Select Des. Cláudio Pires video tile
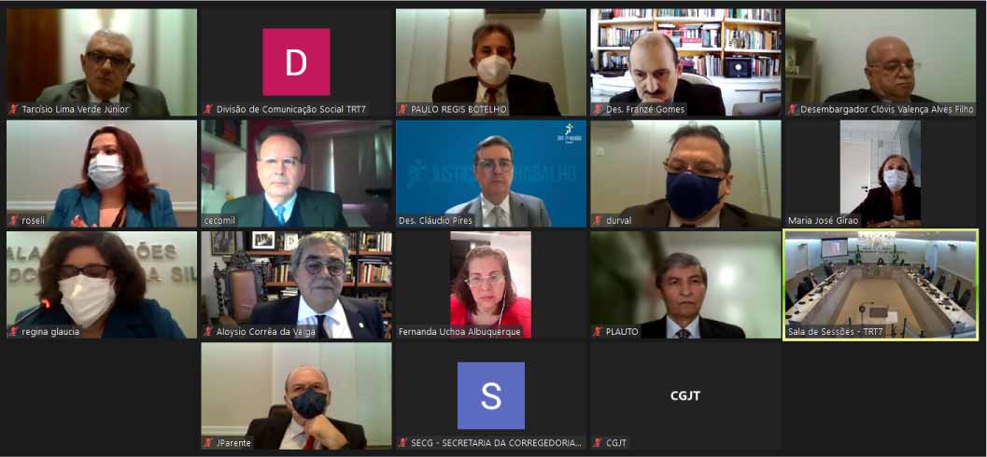The width and height of the screenshot is (987, 457). (491, 173)
